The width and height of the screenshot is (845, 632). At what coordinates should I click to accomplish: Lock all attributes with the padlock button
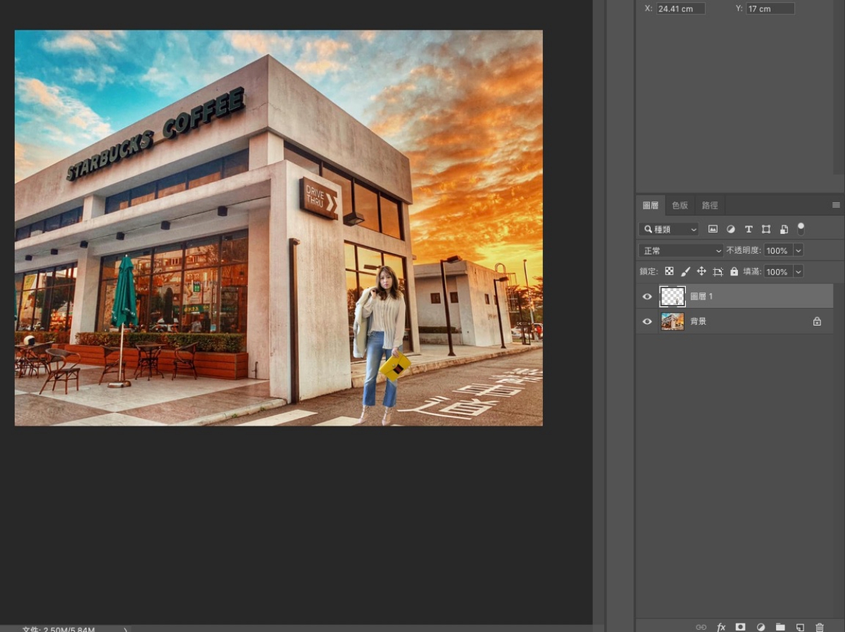(x=734, y=271)
